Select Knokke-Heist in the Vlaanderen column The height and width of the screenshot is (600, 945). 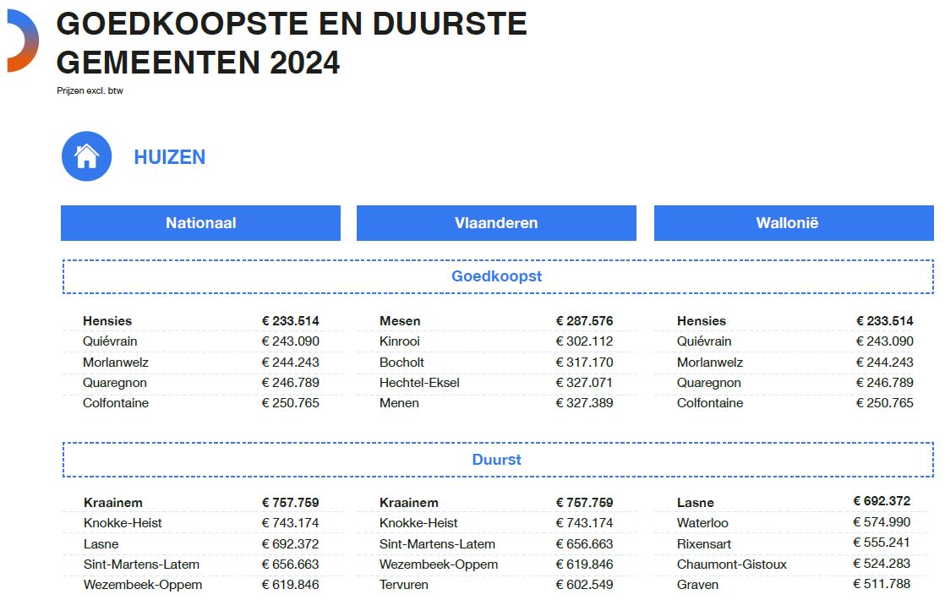[418, 523]
